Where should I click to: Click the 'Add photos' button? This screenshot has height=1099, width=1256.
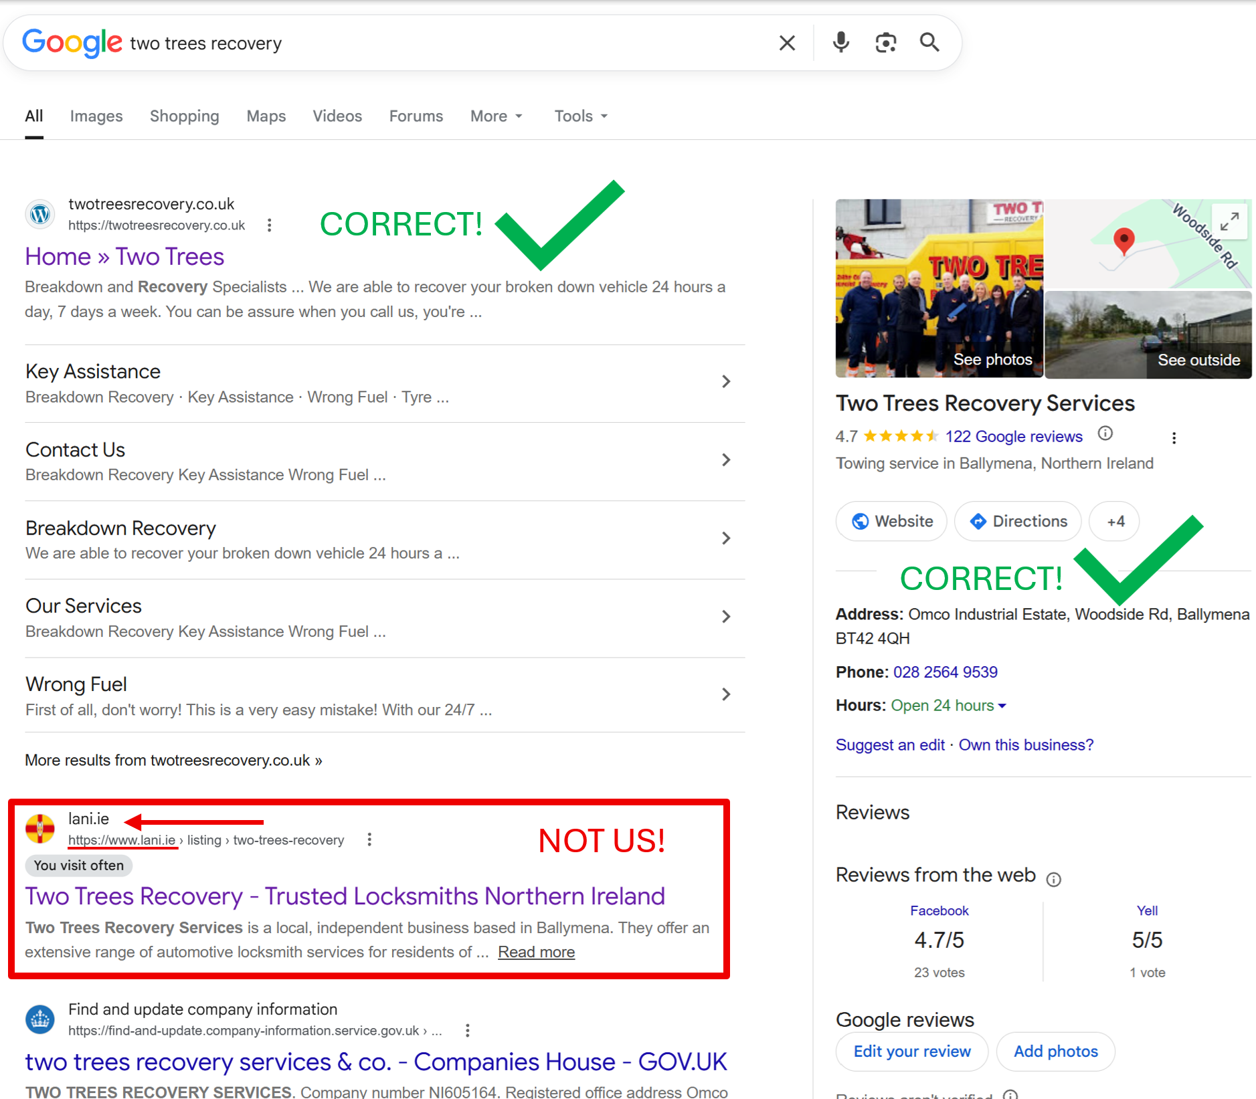click(x=1056, y=1052)
